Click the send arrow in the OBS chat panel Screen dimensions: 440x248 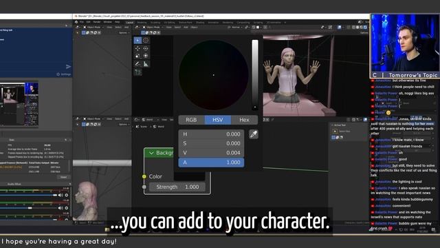(x=68, y=67)
